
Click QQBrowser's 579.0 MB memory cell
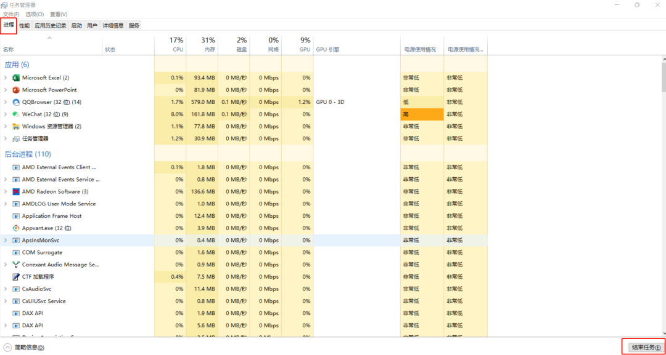[202, 102]
